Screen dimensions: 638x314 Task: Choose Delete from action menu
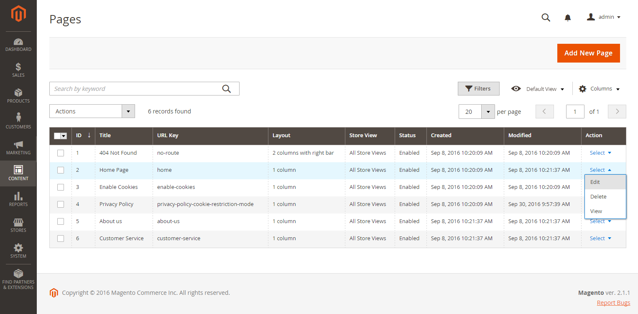tap(605, 197)
